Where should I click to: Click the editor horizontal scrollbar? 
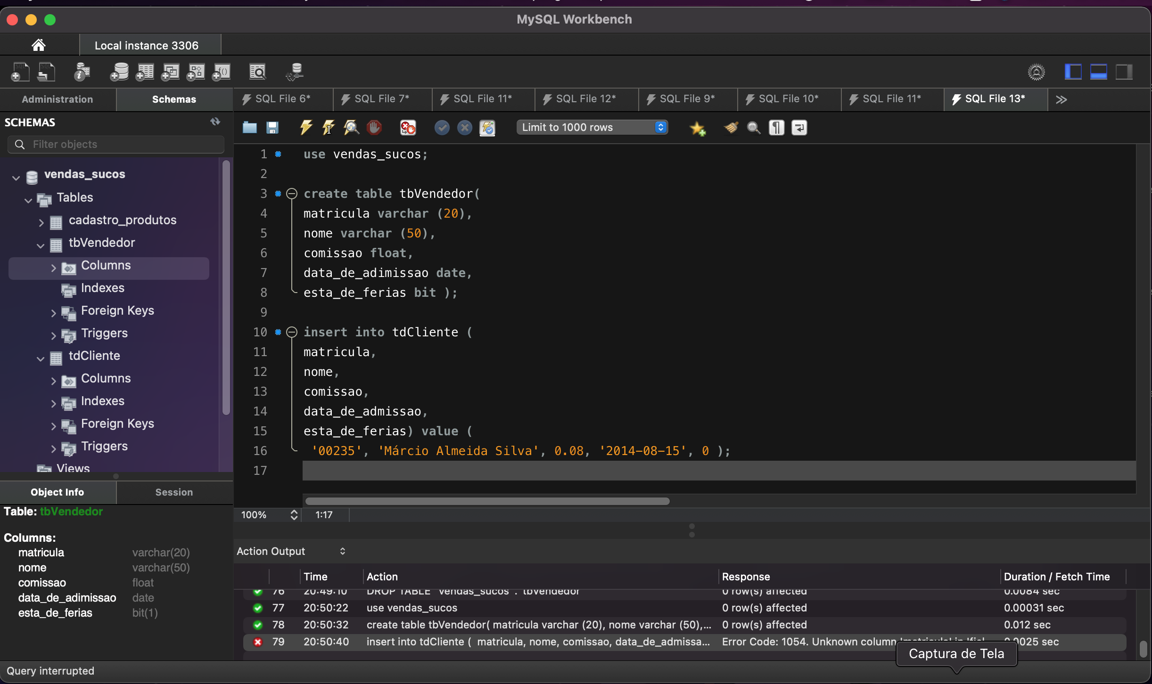[x=487, y=501]
